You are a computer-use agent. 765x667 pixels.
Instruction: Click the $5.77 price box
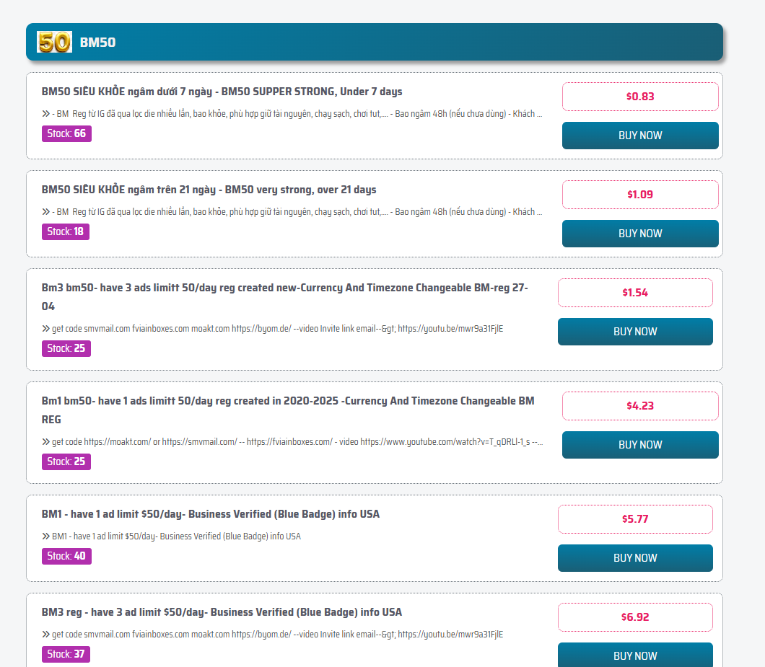click(x=635, y=518)
